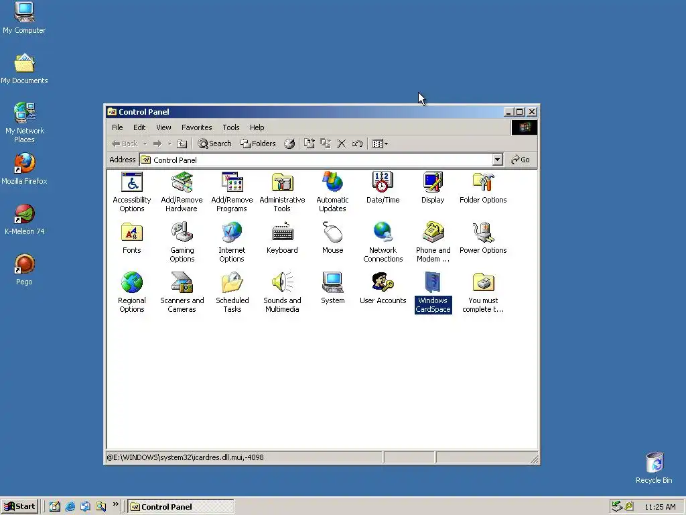This screenshot has height=515, width=686.
Task: Expand the Forward history dropdown arrow
Action: coord(169,144)
